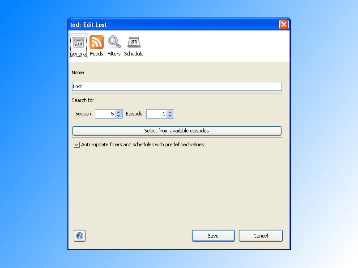Increase the Season number with up arrow
Screen dimensions: 358x268
coord(118,112)
